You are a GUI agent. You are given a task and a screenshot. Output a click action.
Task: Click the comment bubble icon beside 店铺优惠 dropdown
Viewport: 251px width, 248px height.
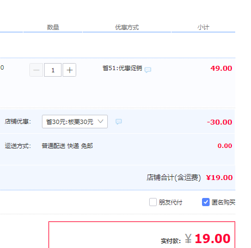click(x=119, y=121)
